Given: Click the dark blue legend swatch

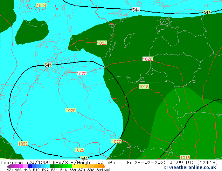Looking at the screenshot, I should [30, 166].
